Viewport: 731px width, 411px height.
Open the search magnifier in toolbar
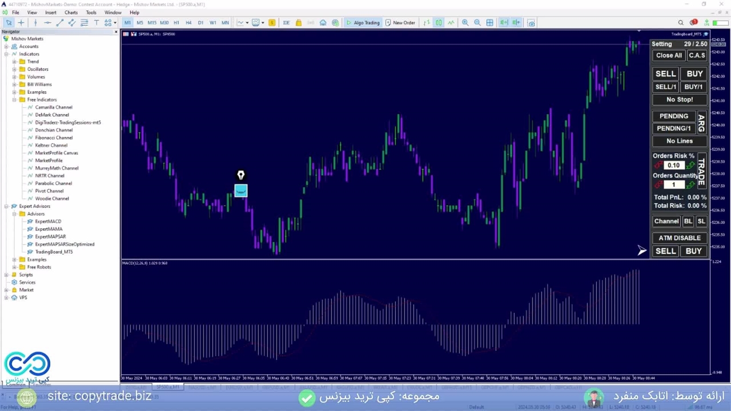click(x=681, y=23)
